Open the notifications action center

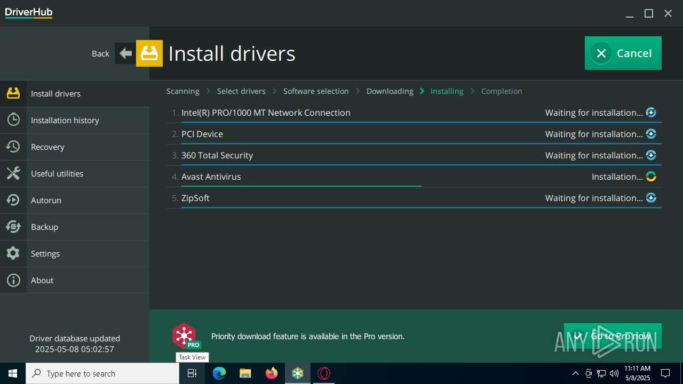[x=665, y=373]
